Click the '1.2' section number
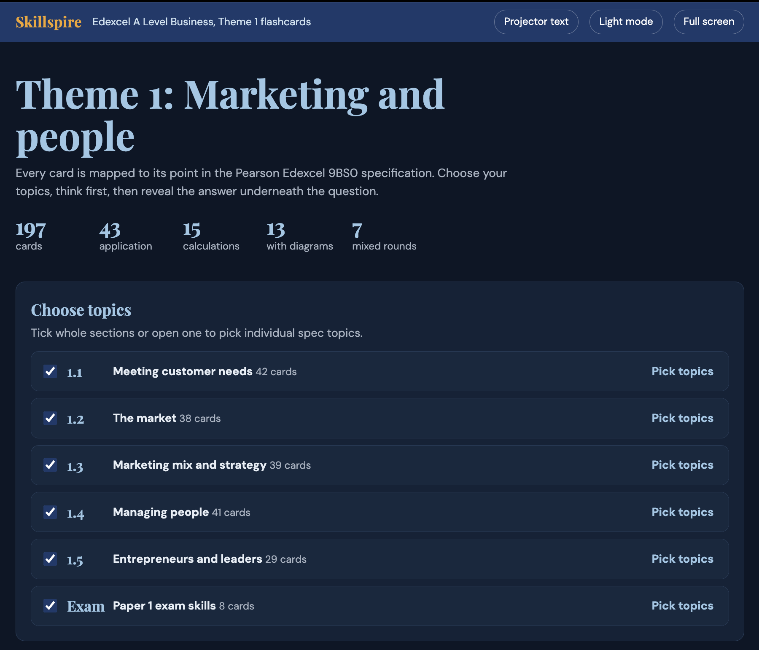This screenshot has width=759, height=650. tap(75, 419)
